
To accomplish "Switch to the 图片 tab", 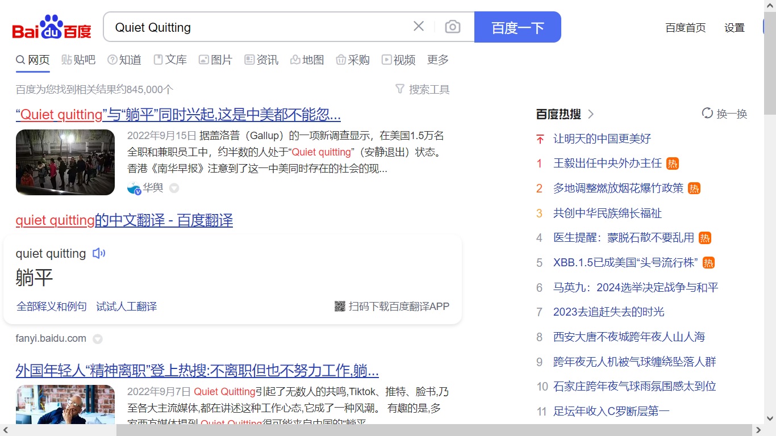I will pos(215,60).
